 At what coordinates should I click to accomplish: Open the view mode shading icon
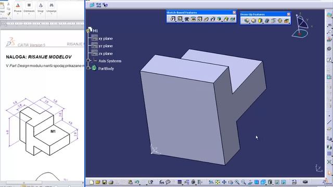pyautogui.click(x=270, y=182)
